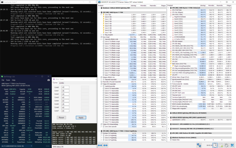The image size is (236, 148).
Task: Open the ZenTimings File menu
Action: tap(3, 80)
